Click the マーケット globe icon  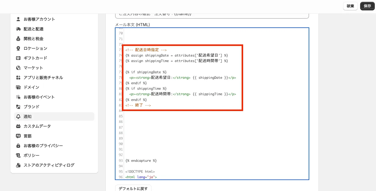click(18, 68)
